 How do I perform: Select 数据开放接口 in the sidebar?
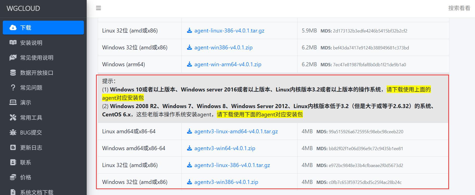(43, 73)
